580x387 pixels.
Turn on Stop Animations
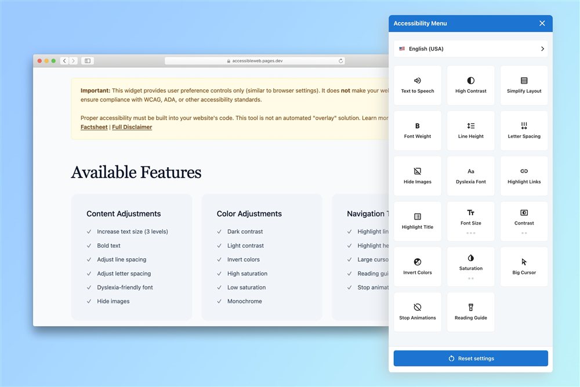point(417,312)
